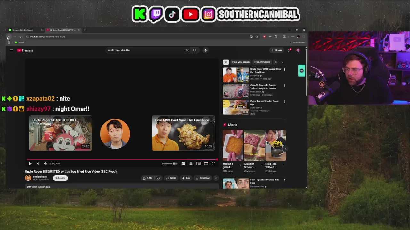Screen dimensions: 410x230
Task: Open a new browser tab
Action: tap(85, 30)
